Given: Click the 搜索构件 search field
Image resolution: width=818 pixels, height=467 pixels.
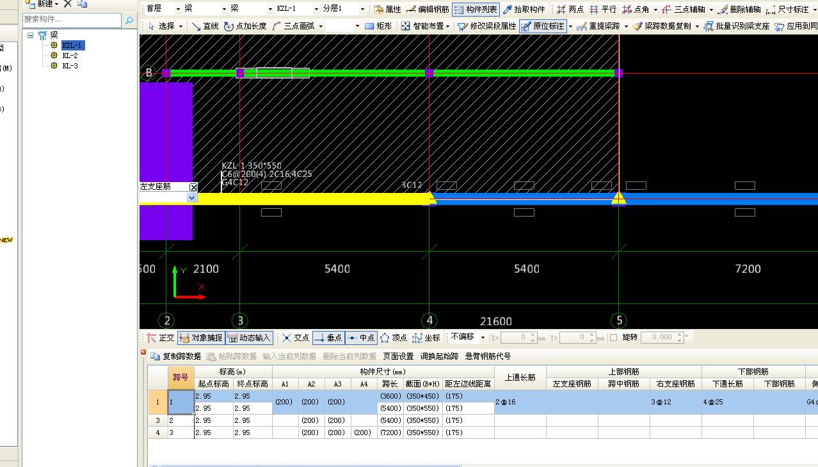Looking at the screenshot, I should (72, 20).
